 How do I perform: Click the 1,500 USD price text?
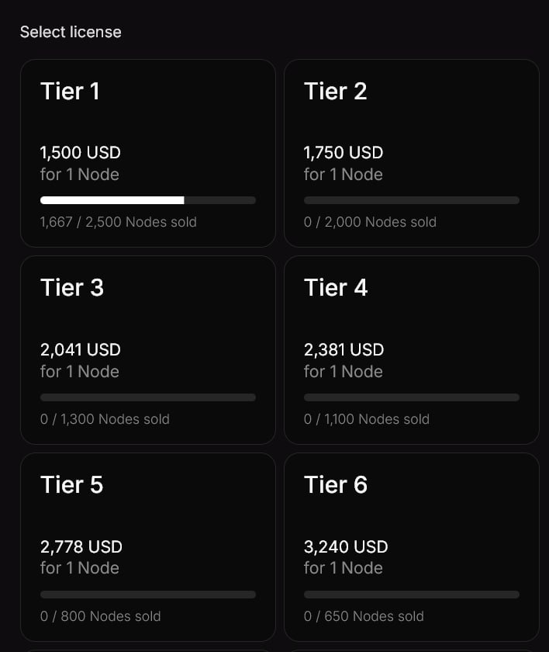click(81, 153)
